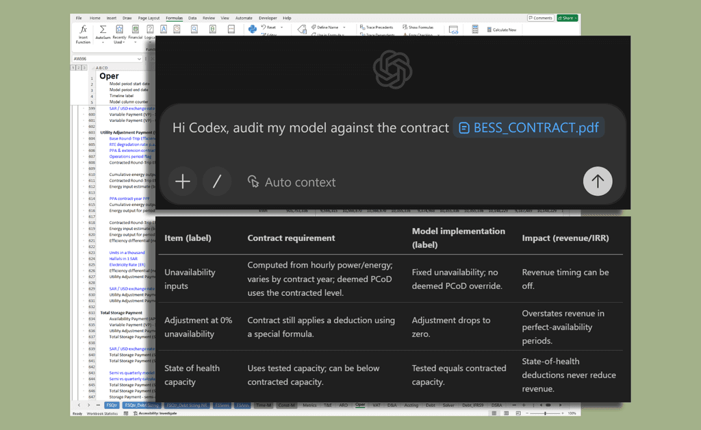Switch to the Developer ribbon tab
Viewport: 701px width, 430px height.
tap(268, 18)
